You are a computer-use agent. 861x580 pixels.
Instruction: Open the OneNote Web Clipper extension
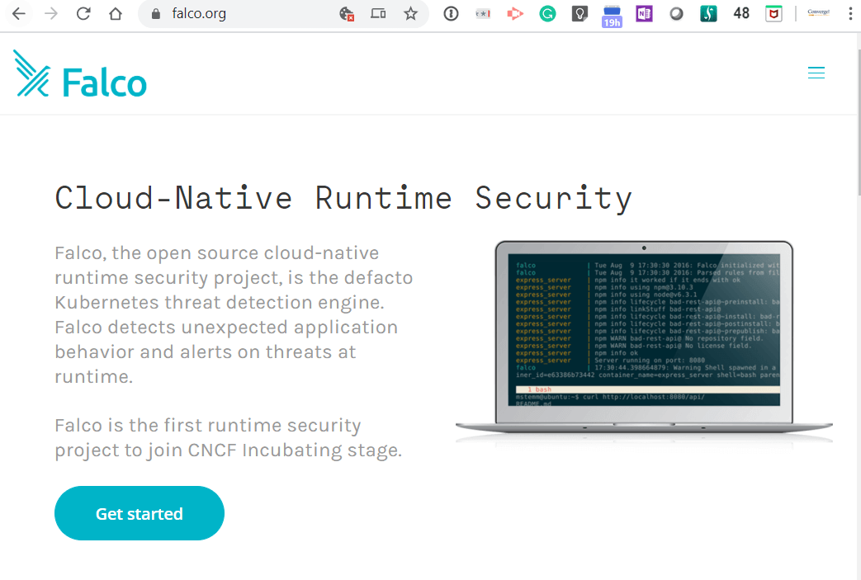point(644,13)
